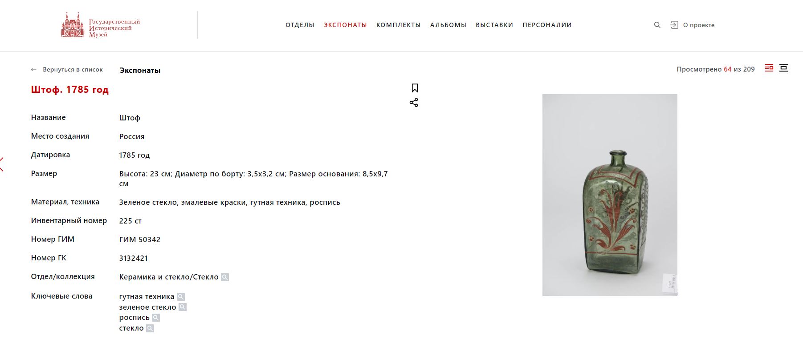Click the bookmark icon to save the exhibit
This screenshot has width=803, height=355.
[415, 88]
